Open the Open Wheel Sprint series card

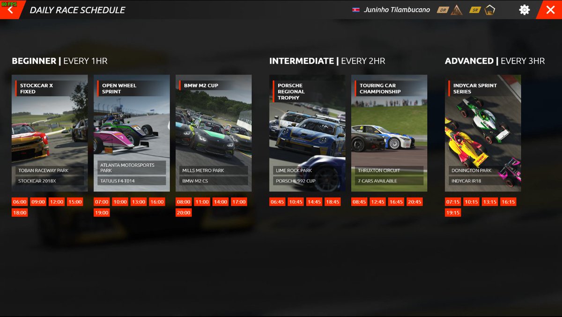click(x=132, y=133)
